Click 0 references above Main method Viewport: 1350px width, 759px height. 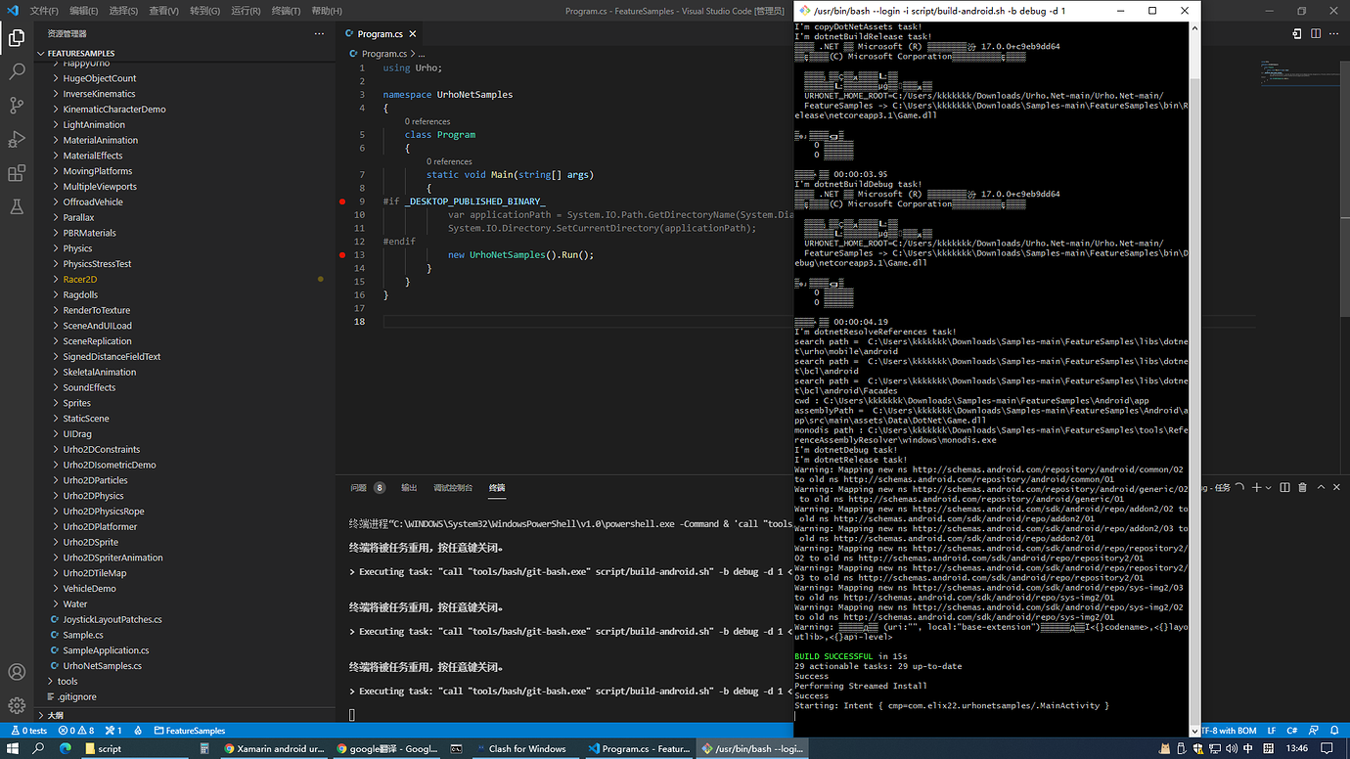449,161
